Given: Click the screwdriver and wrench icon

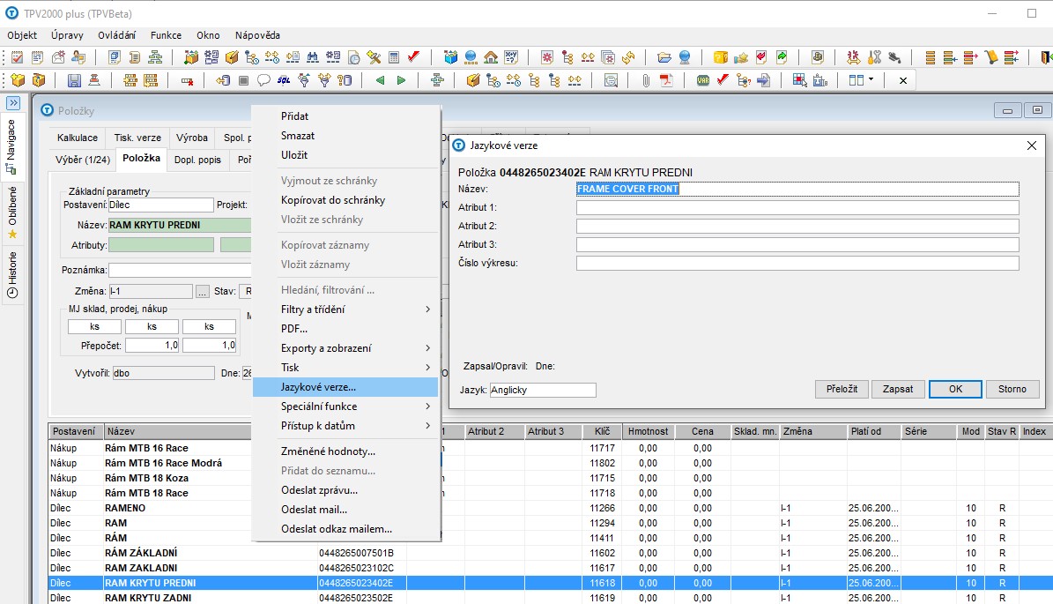Looking at the screenshot, I should pyautogui.click(x=874, y=58).
